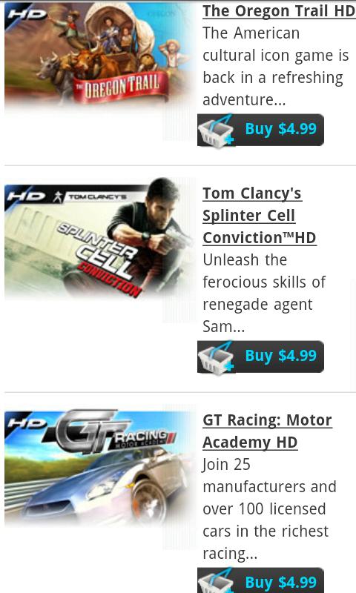Tap basket icon on GT Racing buy button
This screenshot has width=356, height=593.
click(217, 581)
